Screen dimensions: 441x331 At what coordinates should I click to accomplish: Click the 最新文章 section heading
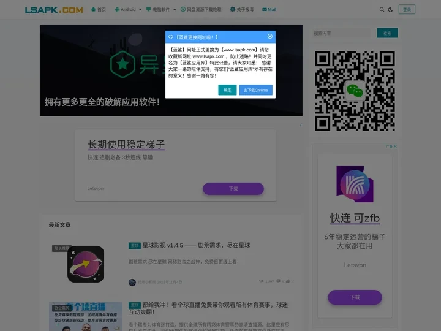pyautogui.click(x=59, y=225)
